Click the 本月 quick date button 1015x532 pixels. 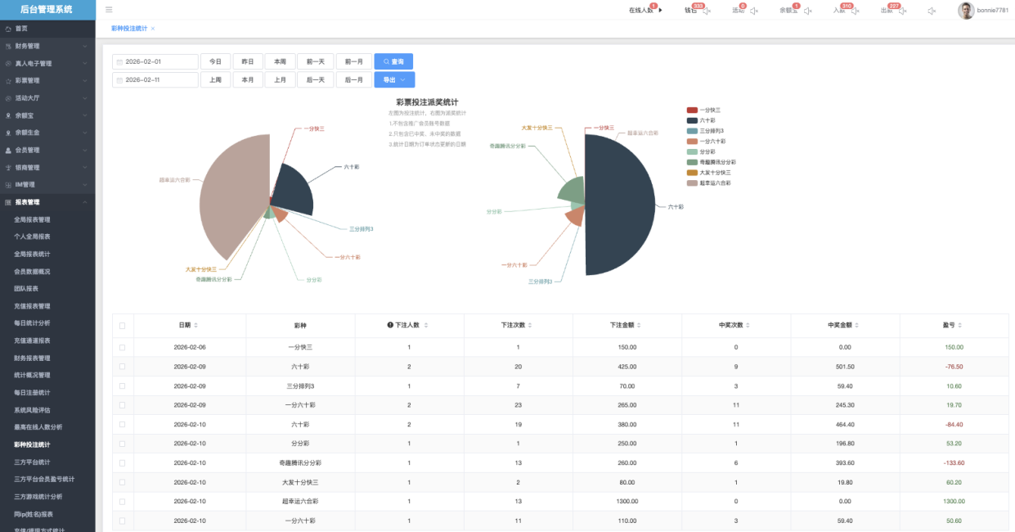point(248,79)
